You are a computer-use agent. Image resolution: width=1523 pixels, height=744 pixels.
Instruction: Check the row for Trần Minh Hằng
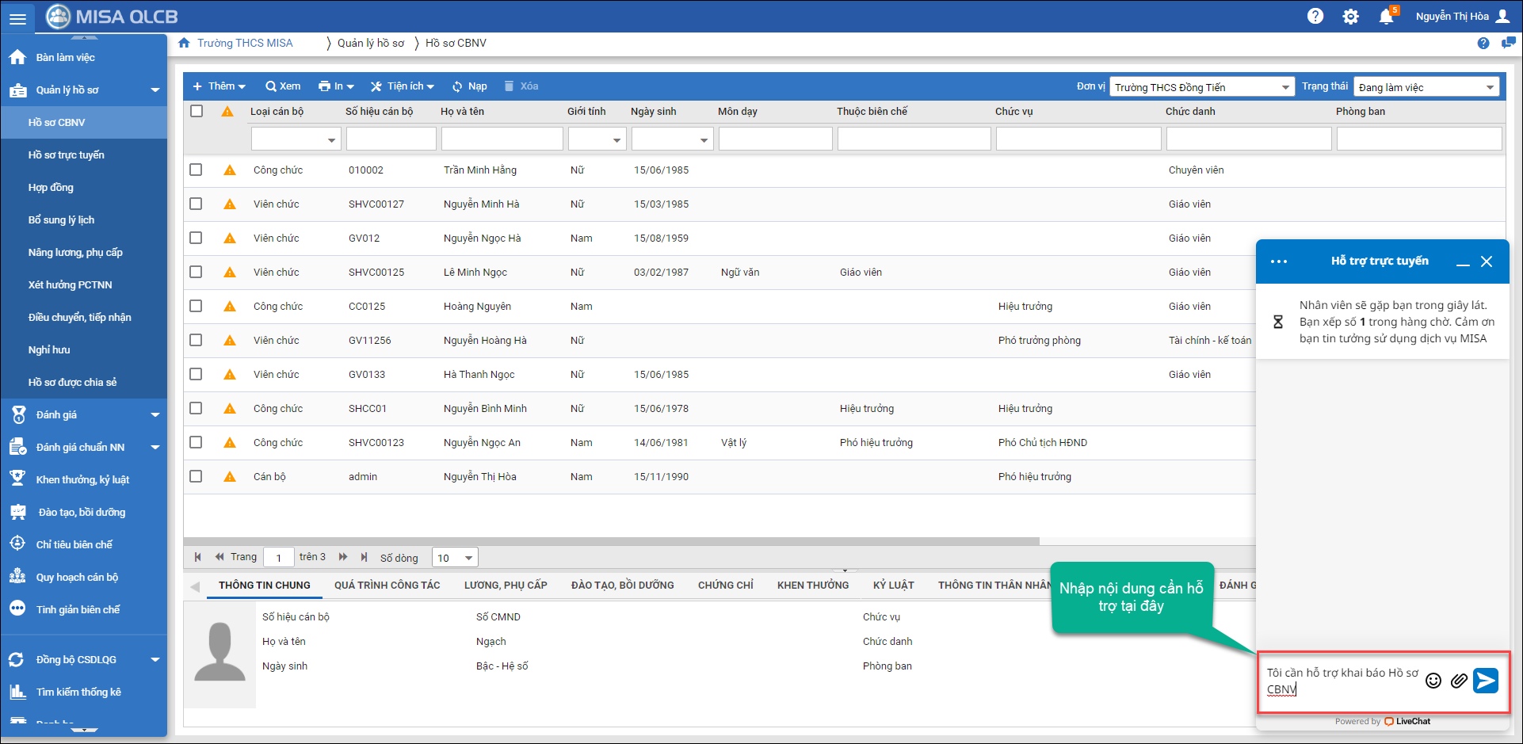[x=196, y=170]
